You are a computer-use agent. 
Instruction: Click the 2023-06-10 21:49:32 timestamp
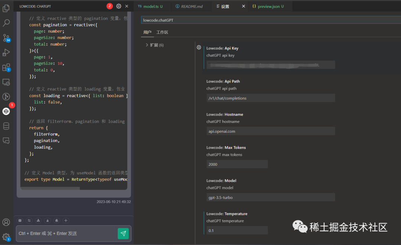114,202
